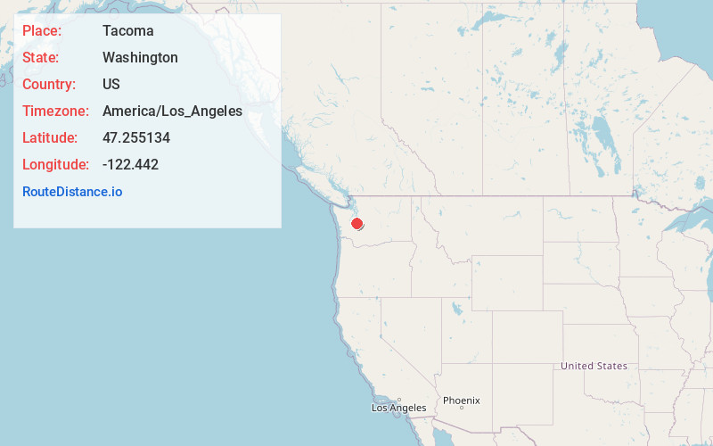The height and width of the screenshot is (446, 713).
Task: Click the Timezone: label
Action: tap(56, 111)
